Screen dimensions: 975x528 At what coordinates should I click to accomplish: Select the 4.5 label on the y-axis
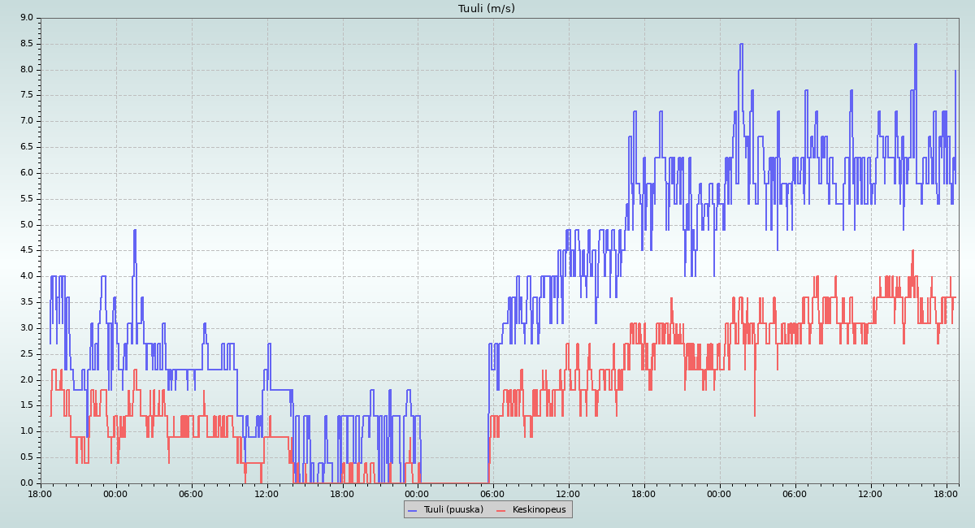click(27, 250)
